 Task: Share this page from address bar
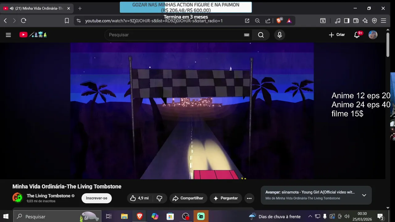268,21
